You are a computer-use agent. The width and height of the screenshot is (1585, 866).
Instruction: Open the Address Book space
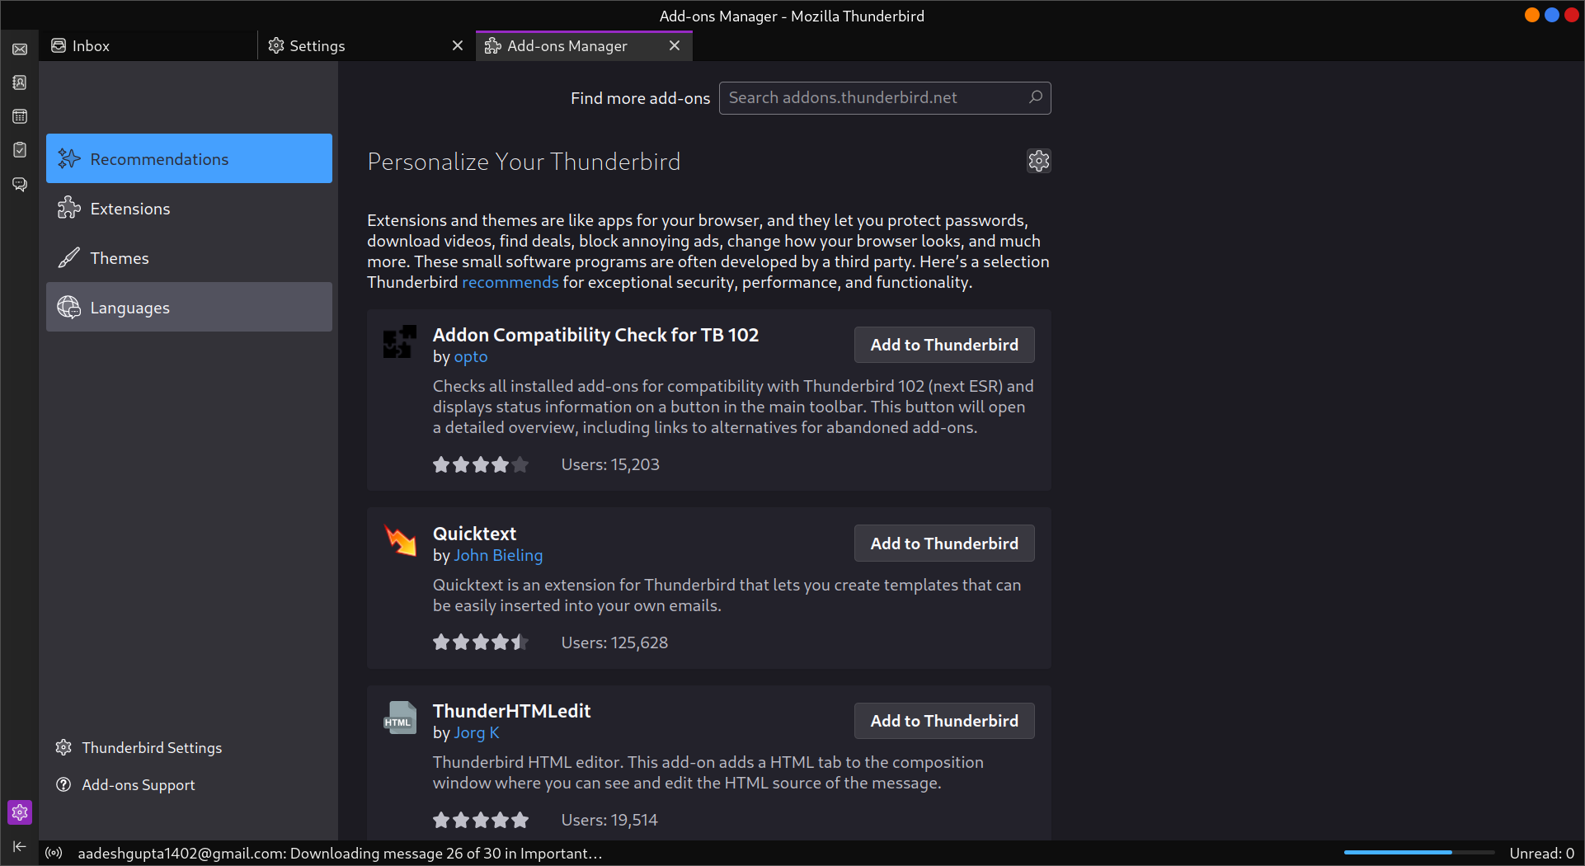(x=20, y=82)
